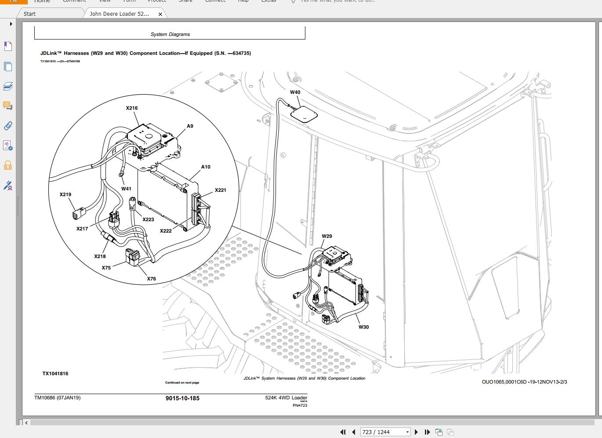Click the next view icon
Screen dimensions: 602x438
450,432
